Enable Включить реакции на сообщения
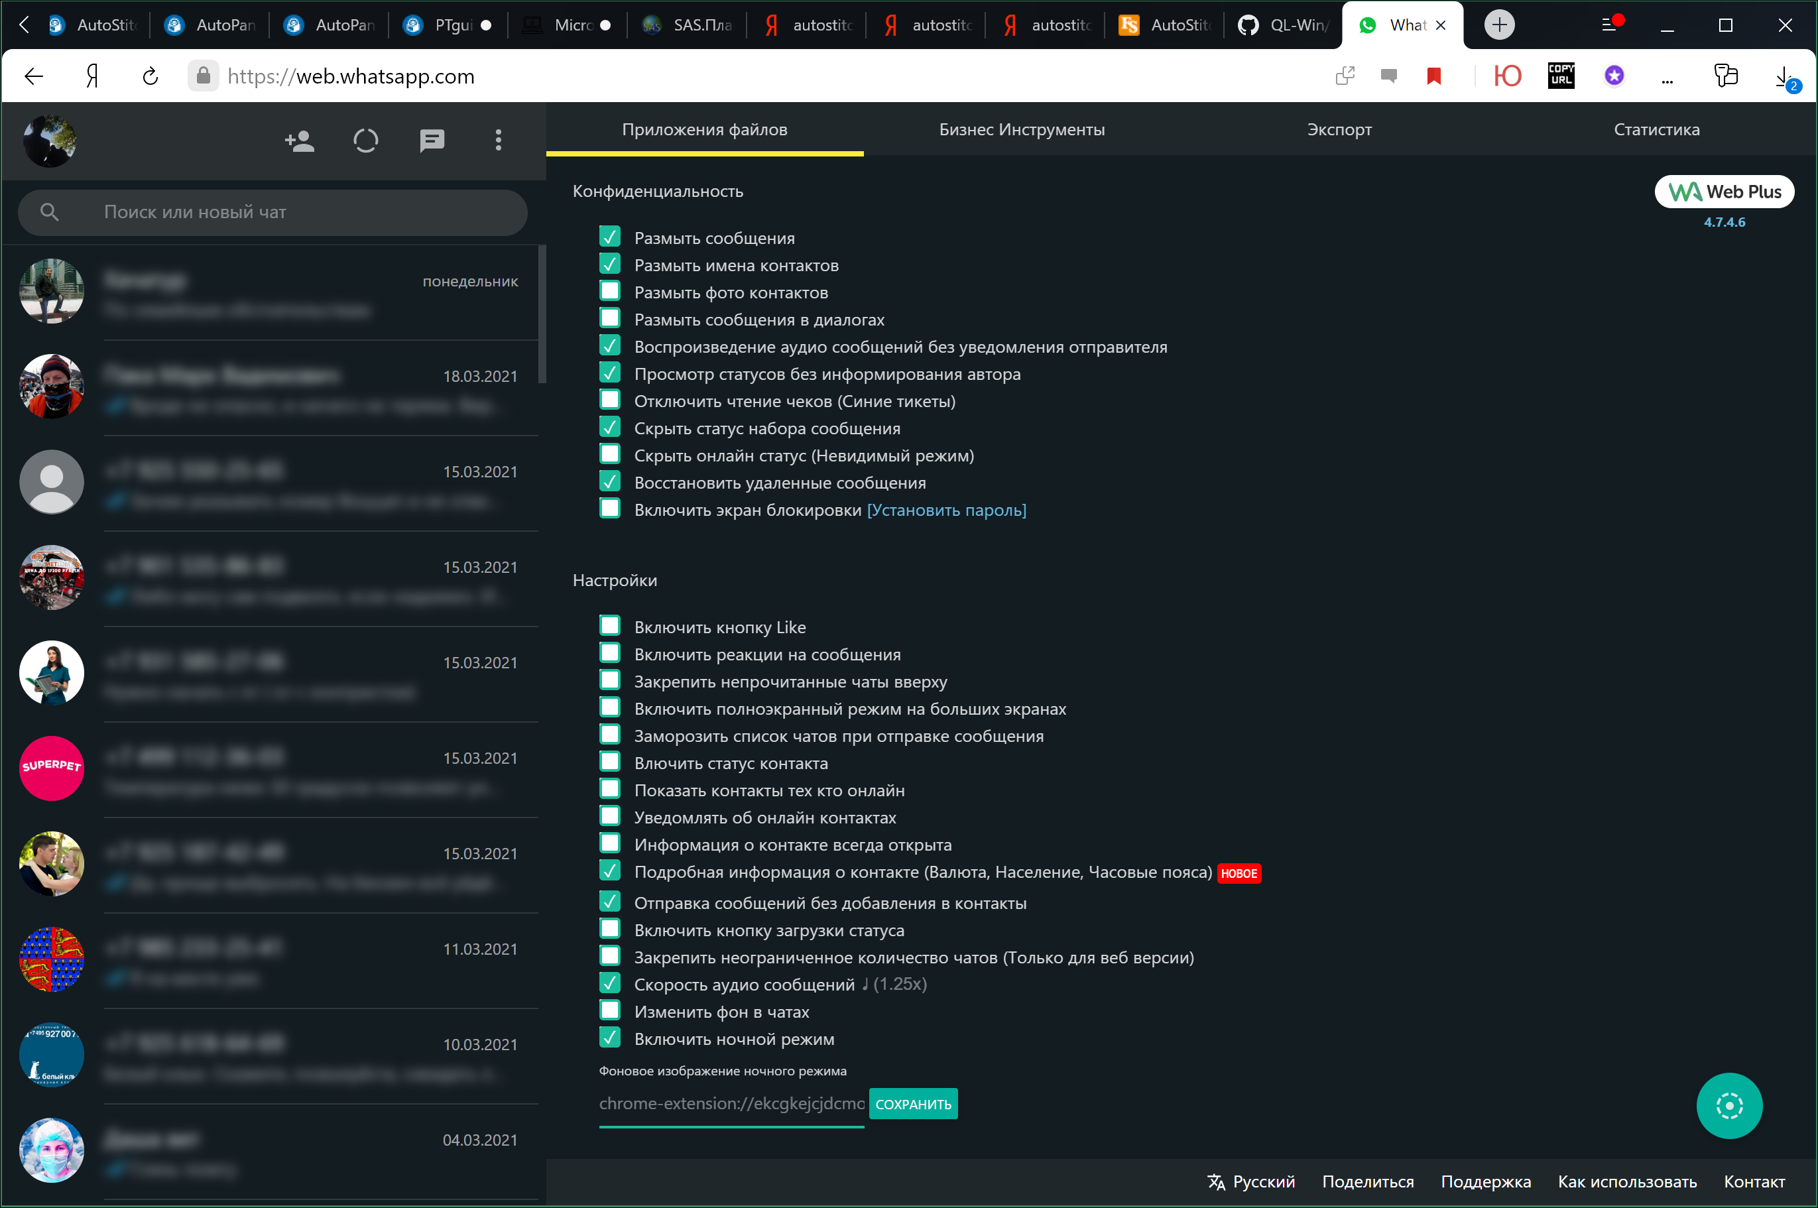1818x1208 pixels. click(x=610, y=652)
